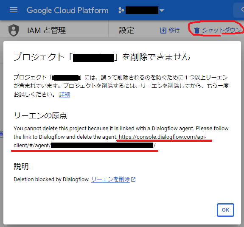Click the external link icon beside リーエンを削除
This screenshot has height=227, width=244.
[133, 179]
